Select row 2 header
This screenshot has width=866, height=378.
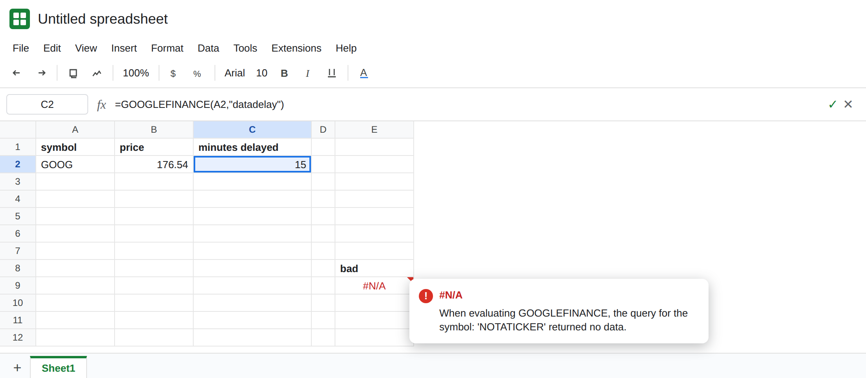tap(18, 164)
